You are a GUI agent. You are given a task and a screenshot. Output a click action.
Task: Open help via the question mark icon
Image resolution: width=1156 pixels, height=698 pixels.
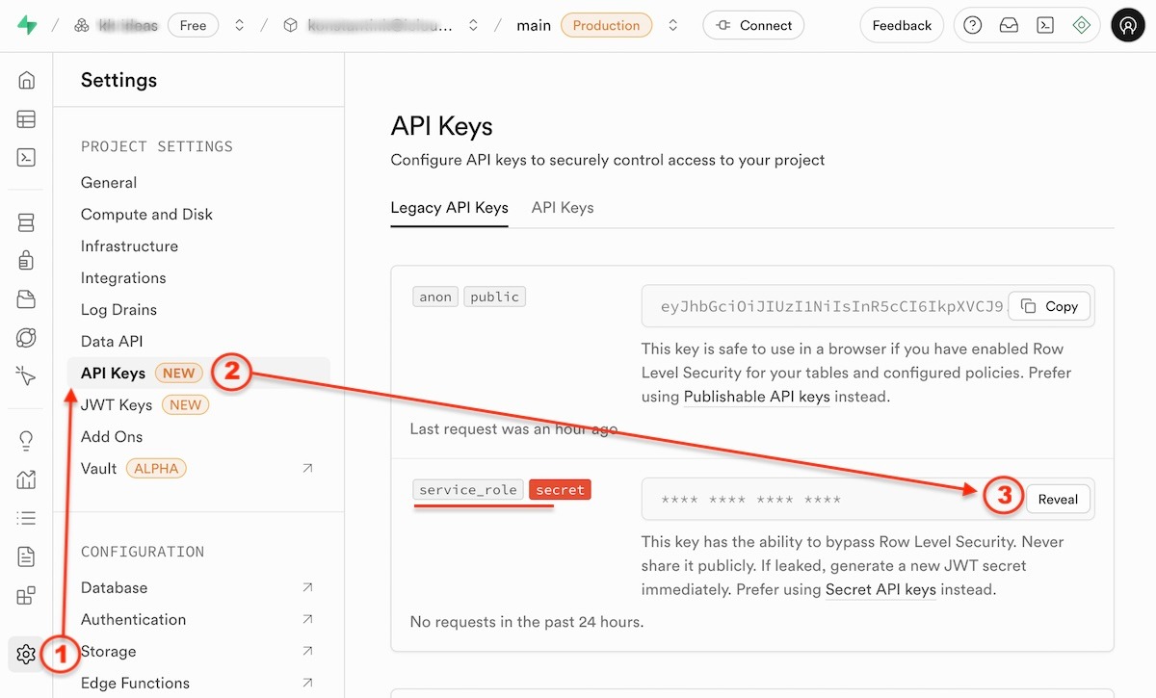pyautogui.click(x=972, y=25)
